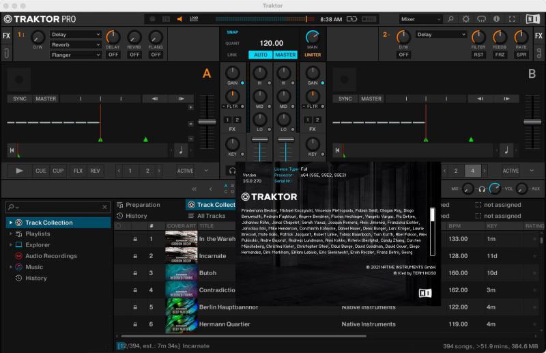546x353 pixels.
Task: Select History in the browser tree
Action: [36, 278]
